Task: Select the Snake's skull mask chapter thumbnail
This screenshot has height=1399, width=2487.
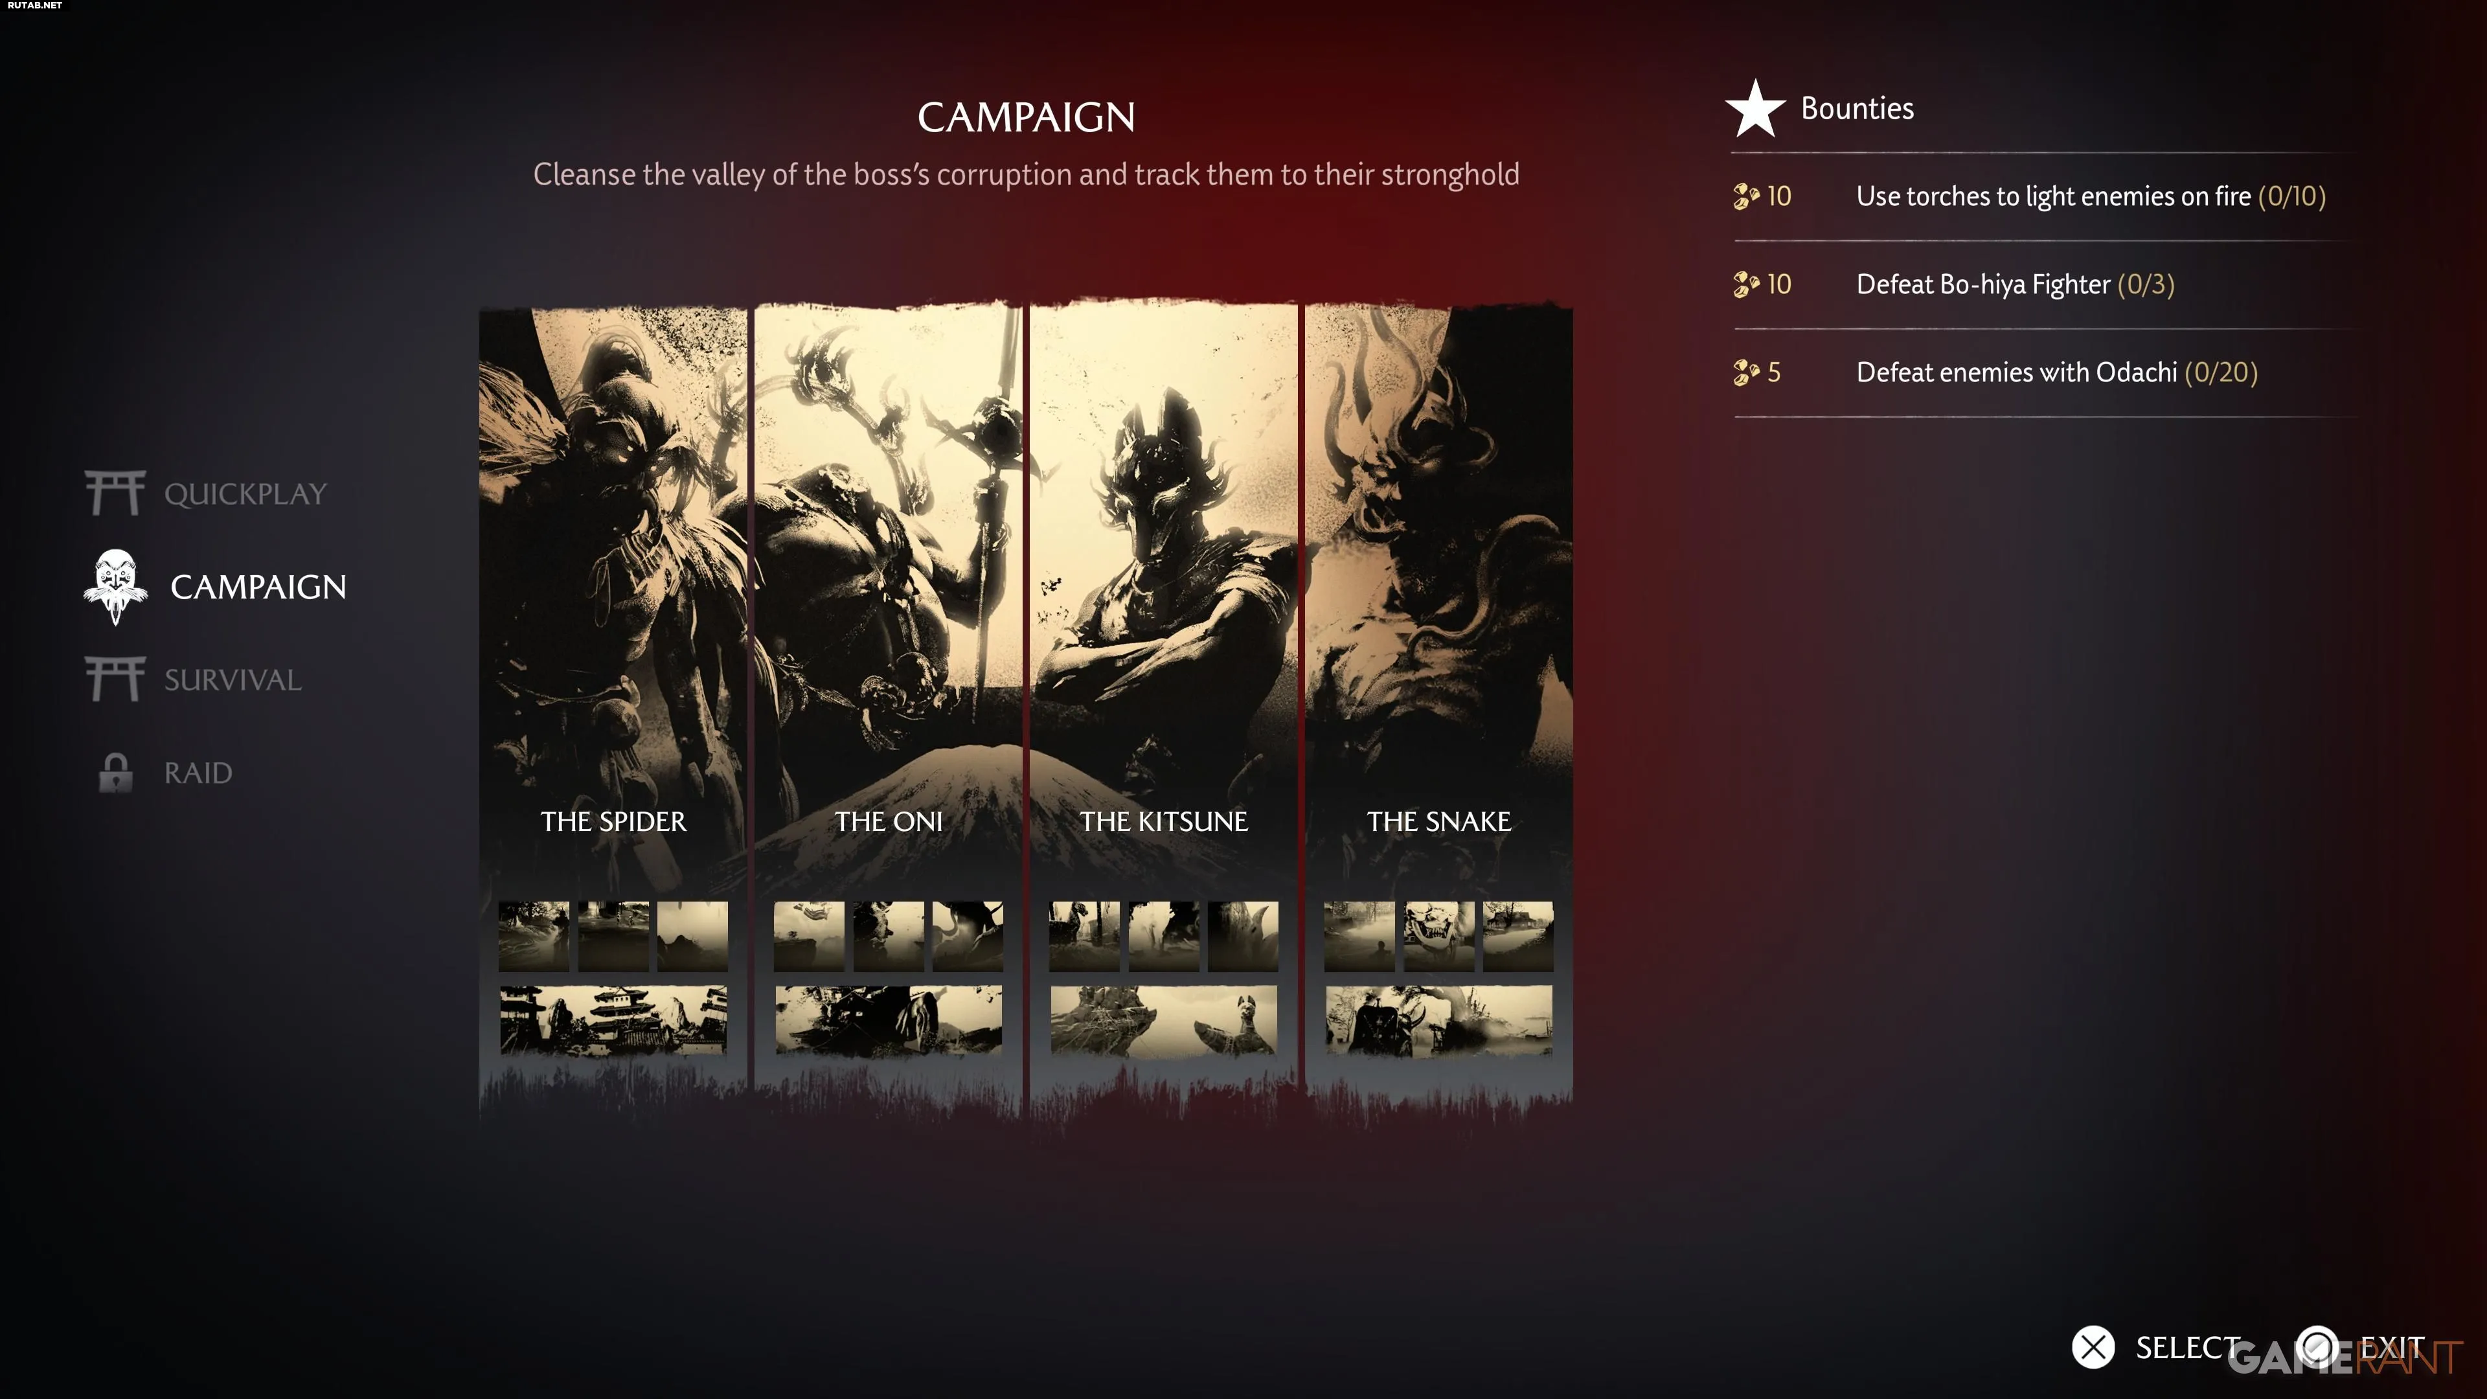Action: [x=1438, y=935]
